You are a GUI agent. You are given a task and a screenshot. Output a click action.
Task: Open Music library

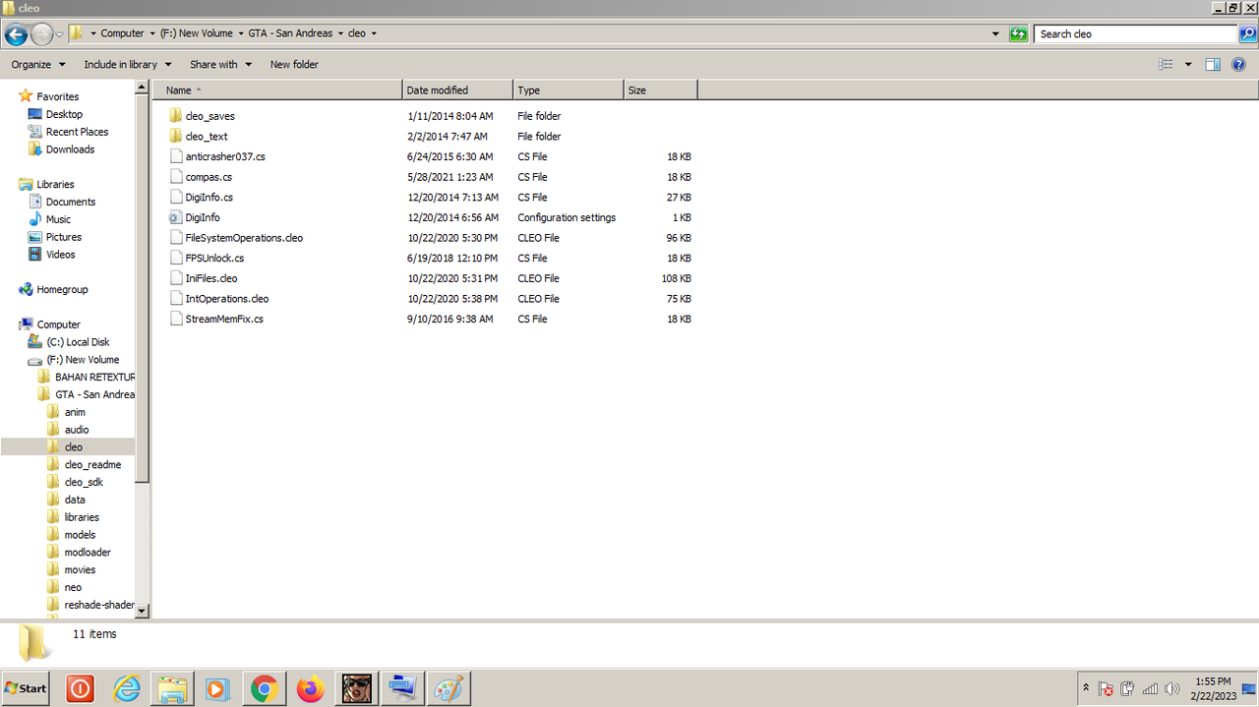[x=58, y=219]
